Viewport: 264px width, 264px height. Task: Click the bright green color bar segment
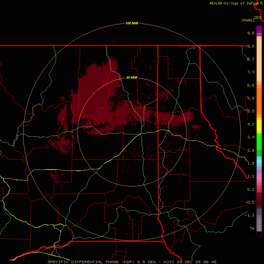tap(259, 142)
